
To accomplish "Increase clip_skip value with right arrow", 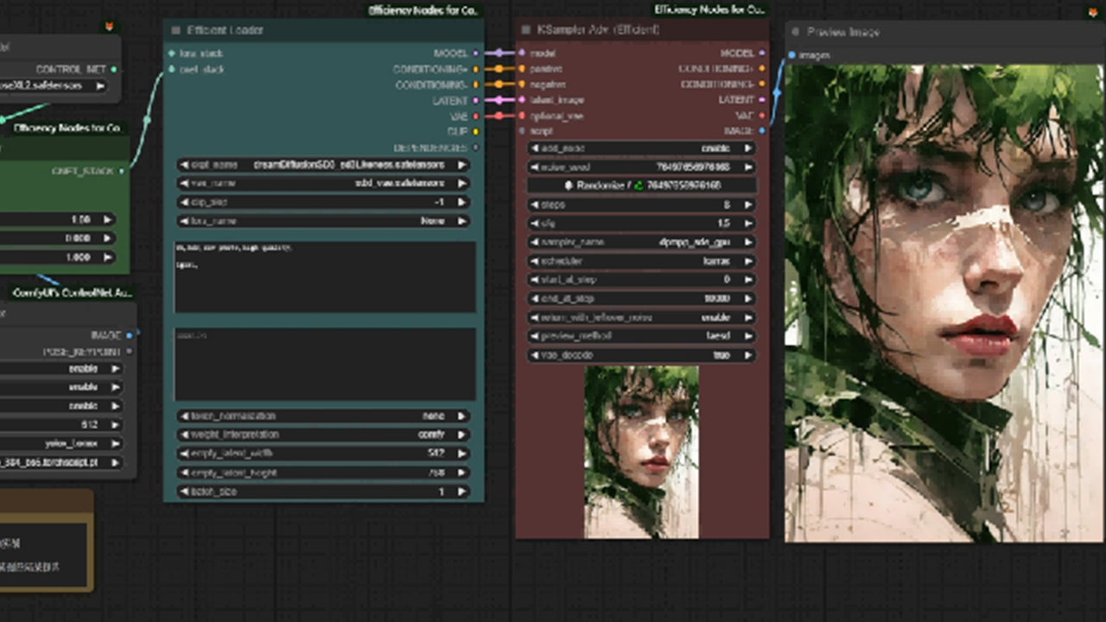I will (462, 202).
